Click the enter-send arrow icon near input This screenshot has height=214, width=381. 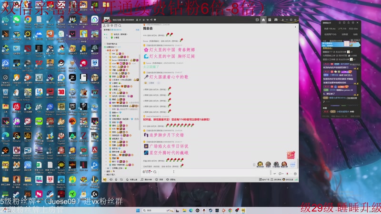[275, 174]
